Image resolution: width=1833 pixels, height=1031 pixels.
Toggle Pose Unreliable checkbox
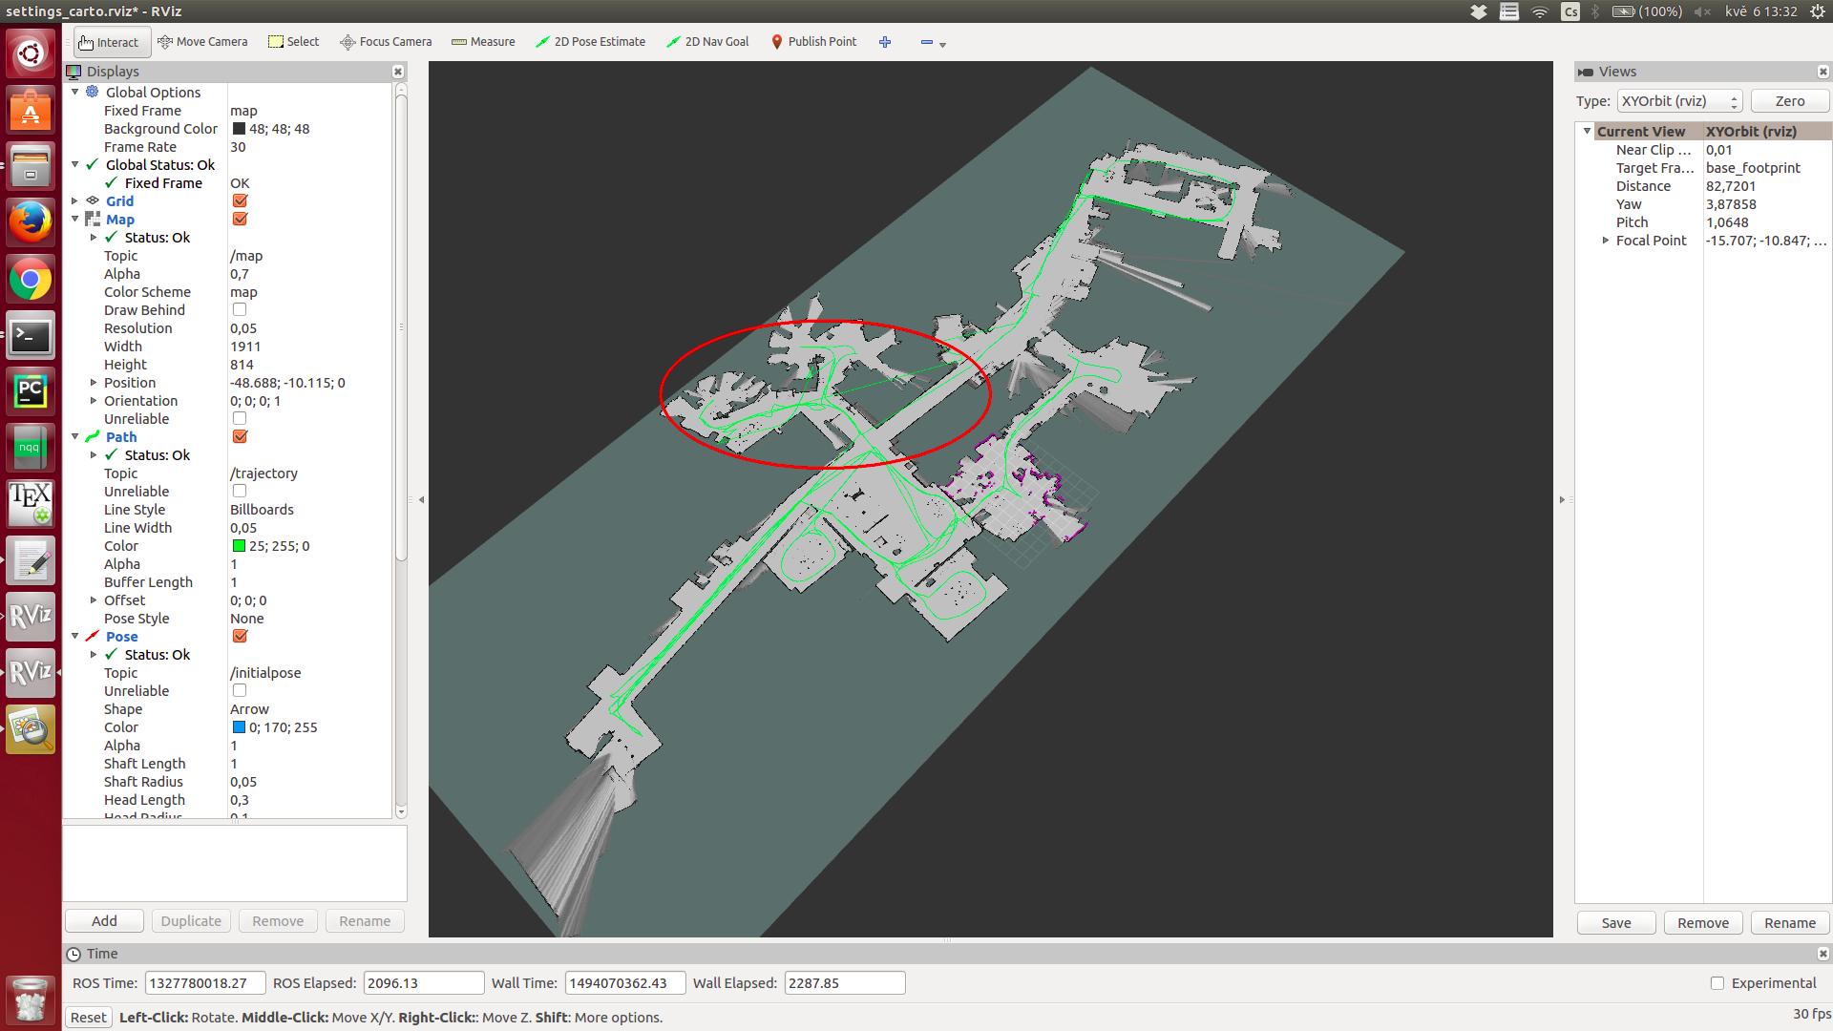click(240, 691)
